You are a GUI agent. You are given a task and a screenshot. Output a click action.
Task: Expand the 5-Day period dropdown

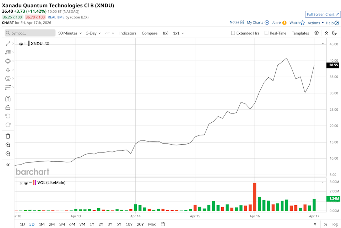pyautogui.click(x=93, y=33)
